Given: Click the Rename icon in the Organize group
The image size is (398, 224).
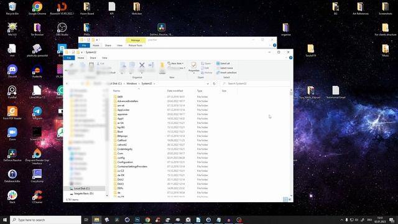Looking at the screenshot, I should [151, 65].
